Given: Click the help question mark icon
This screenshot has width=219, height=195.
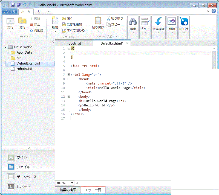Looking at the screenshot, I should tap(214, 11).
